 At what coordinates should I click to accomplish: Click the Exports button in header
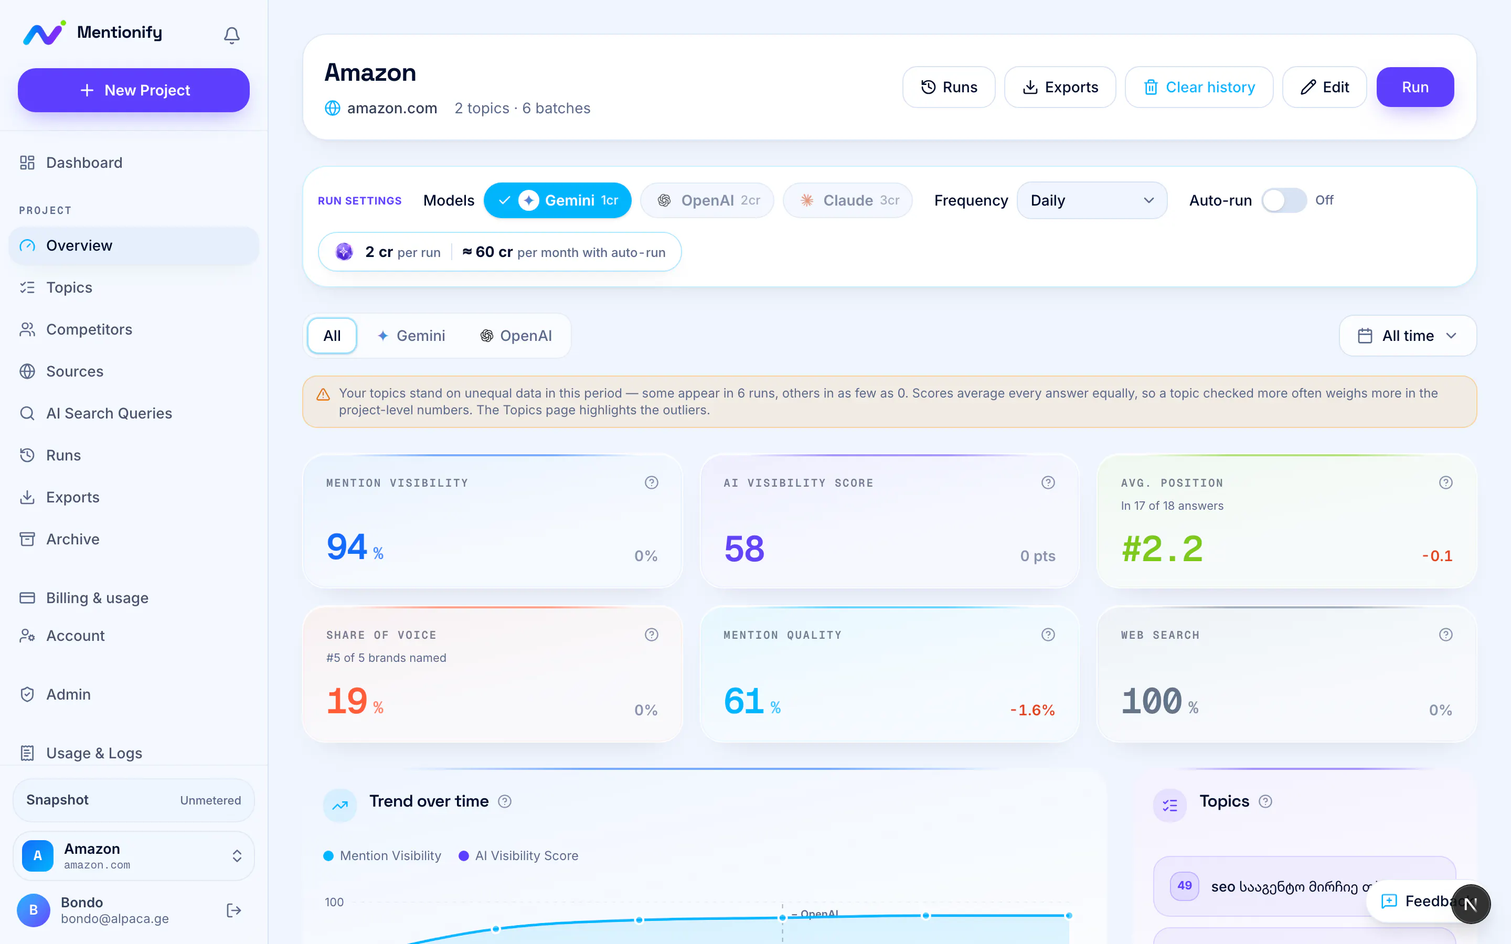click(1060, 88)
